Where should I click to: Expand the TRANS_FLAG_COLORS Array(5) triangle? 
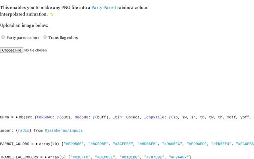point(46,157)
